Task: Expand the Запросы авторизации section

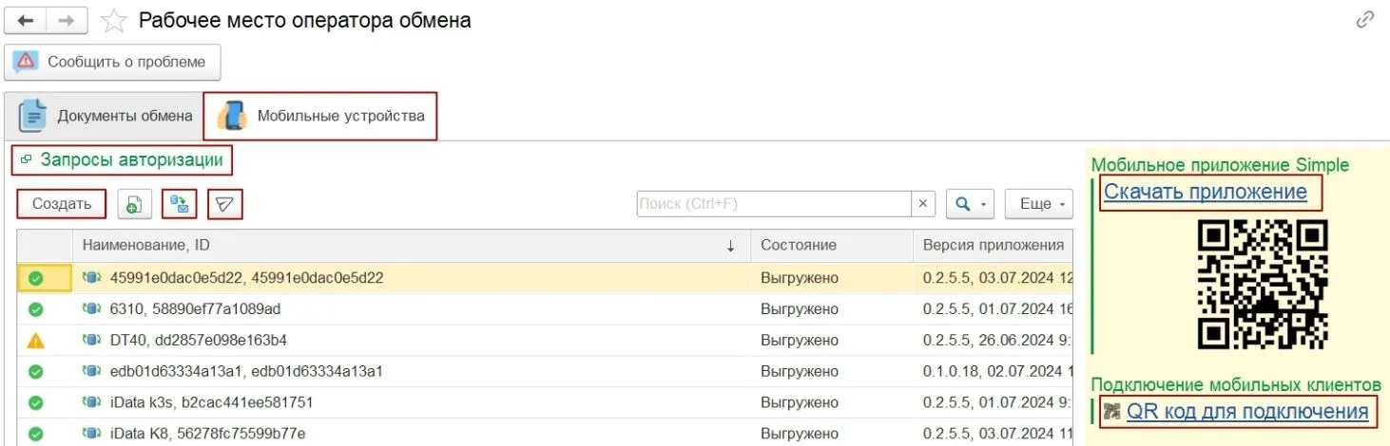Action: click(131, 160)
